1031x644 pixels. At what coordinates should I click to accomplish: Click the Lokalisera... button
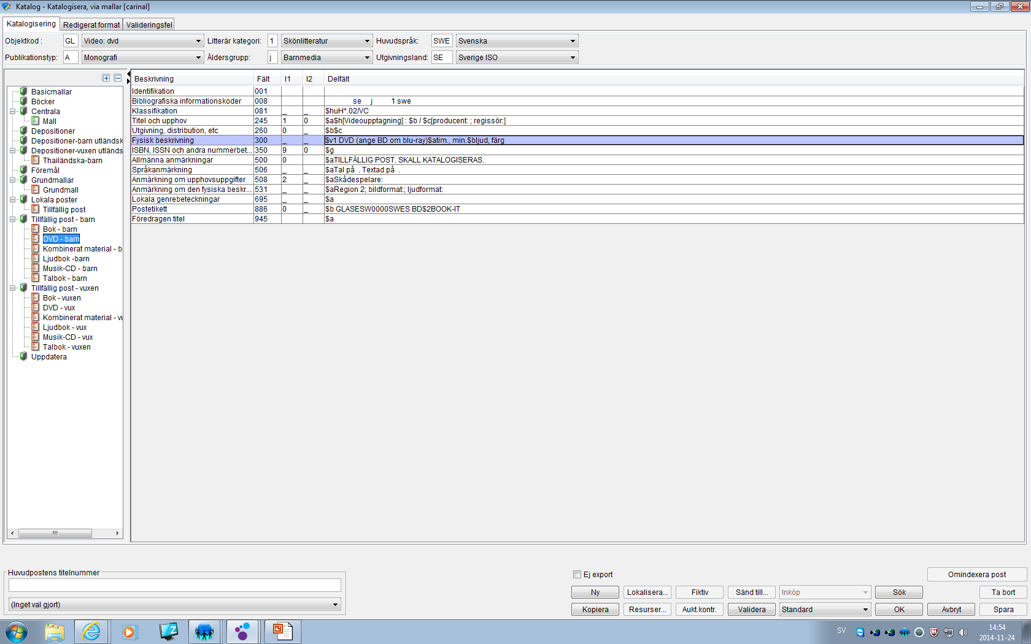(647, 592)
